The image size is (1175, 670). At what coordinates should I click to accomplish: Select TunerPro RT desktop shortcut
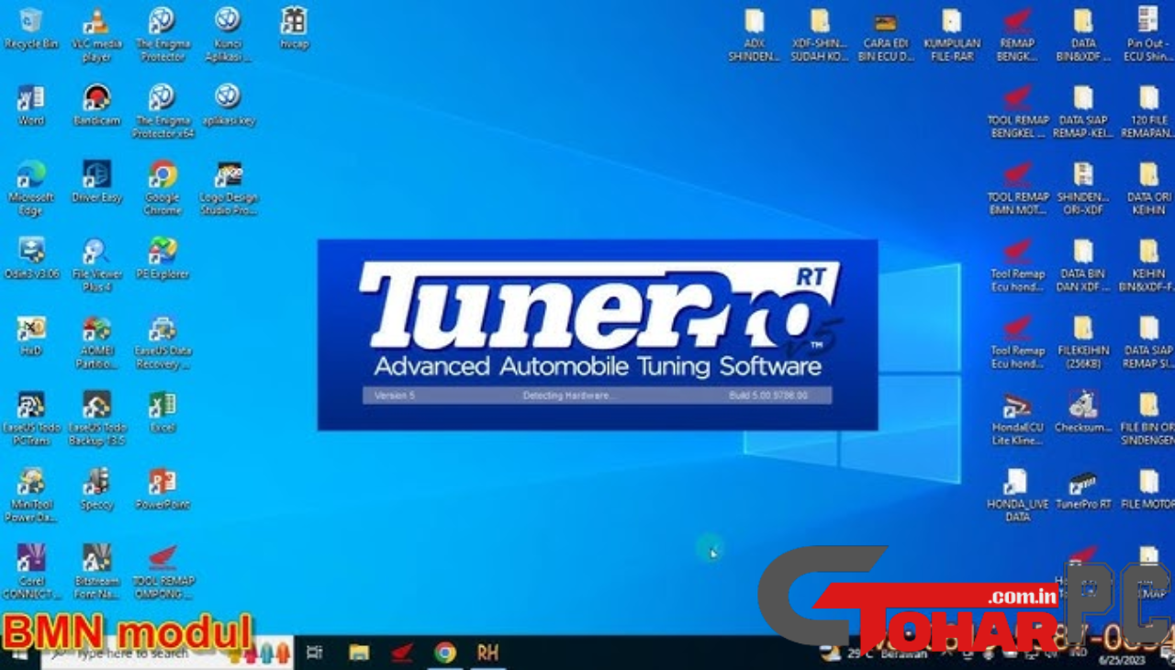pos(1083,489)
